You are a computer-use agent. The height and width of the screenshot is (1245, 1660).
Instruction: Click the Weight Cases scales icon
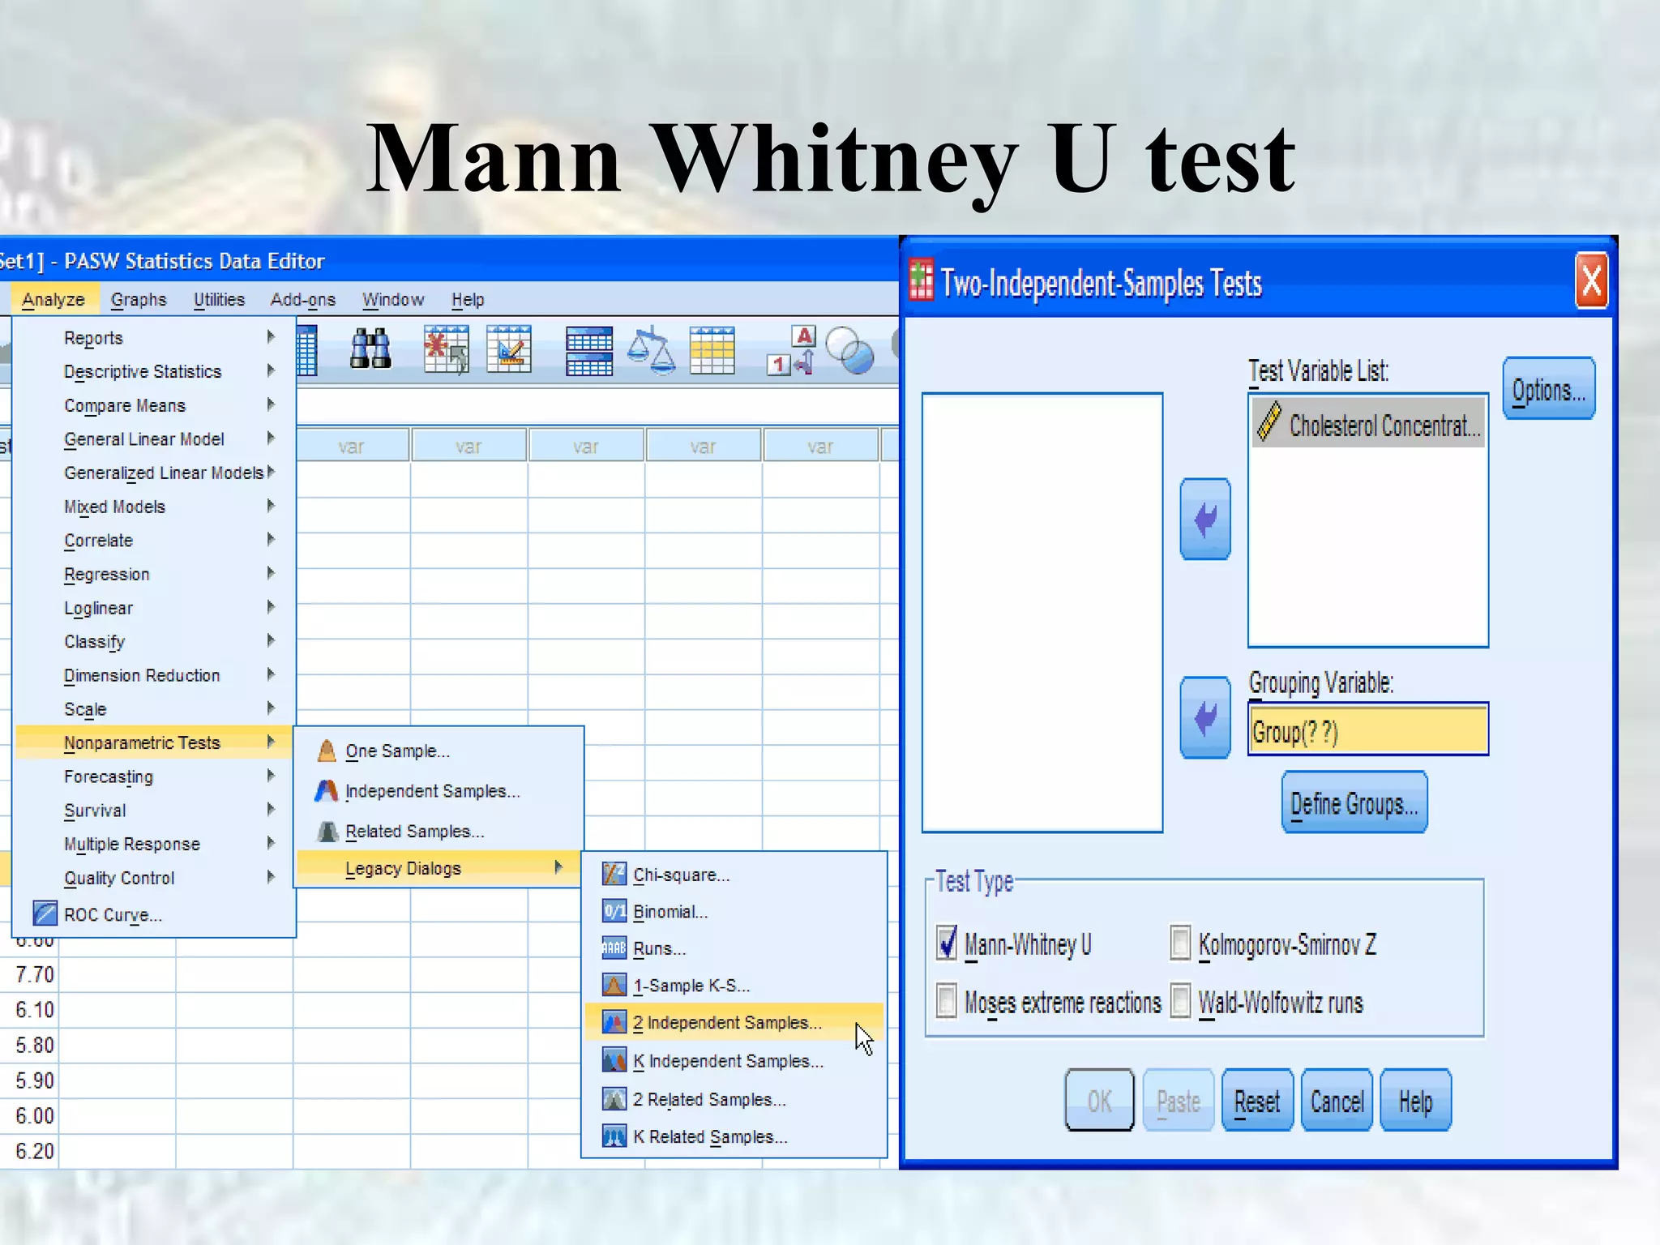point(652,351)
